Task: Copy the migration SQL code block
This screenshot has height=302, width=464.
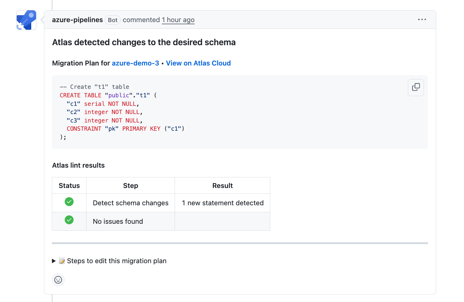Action: (x=416, y=87)
